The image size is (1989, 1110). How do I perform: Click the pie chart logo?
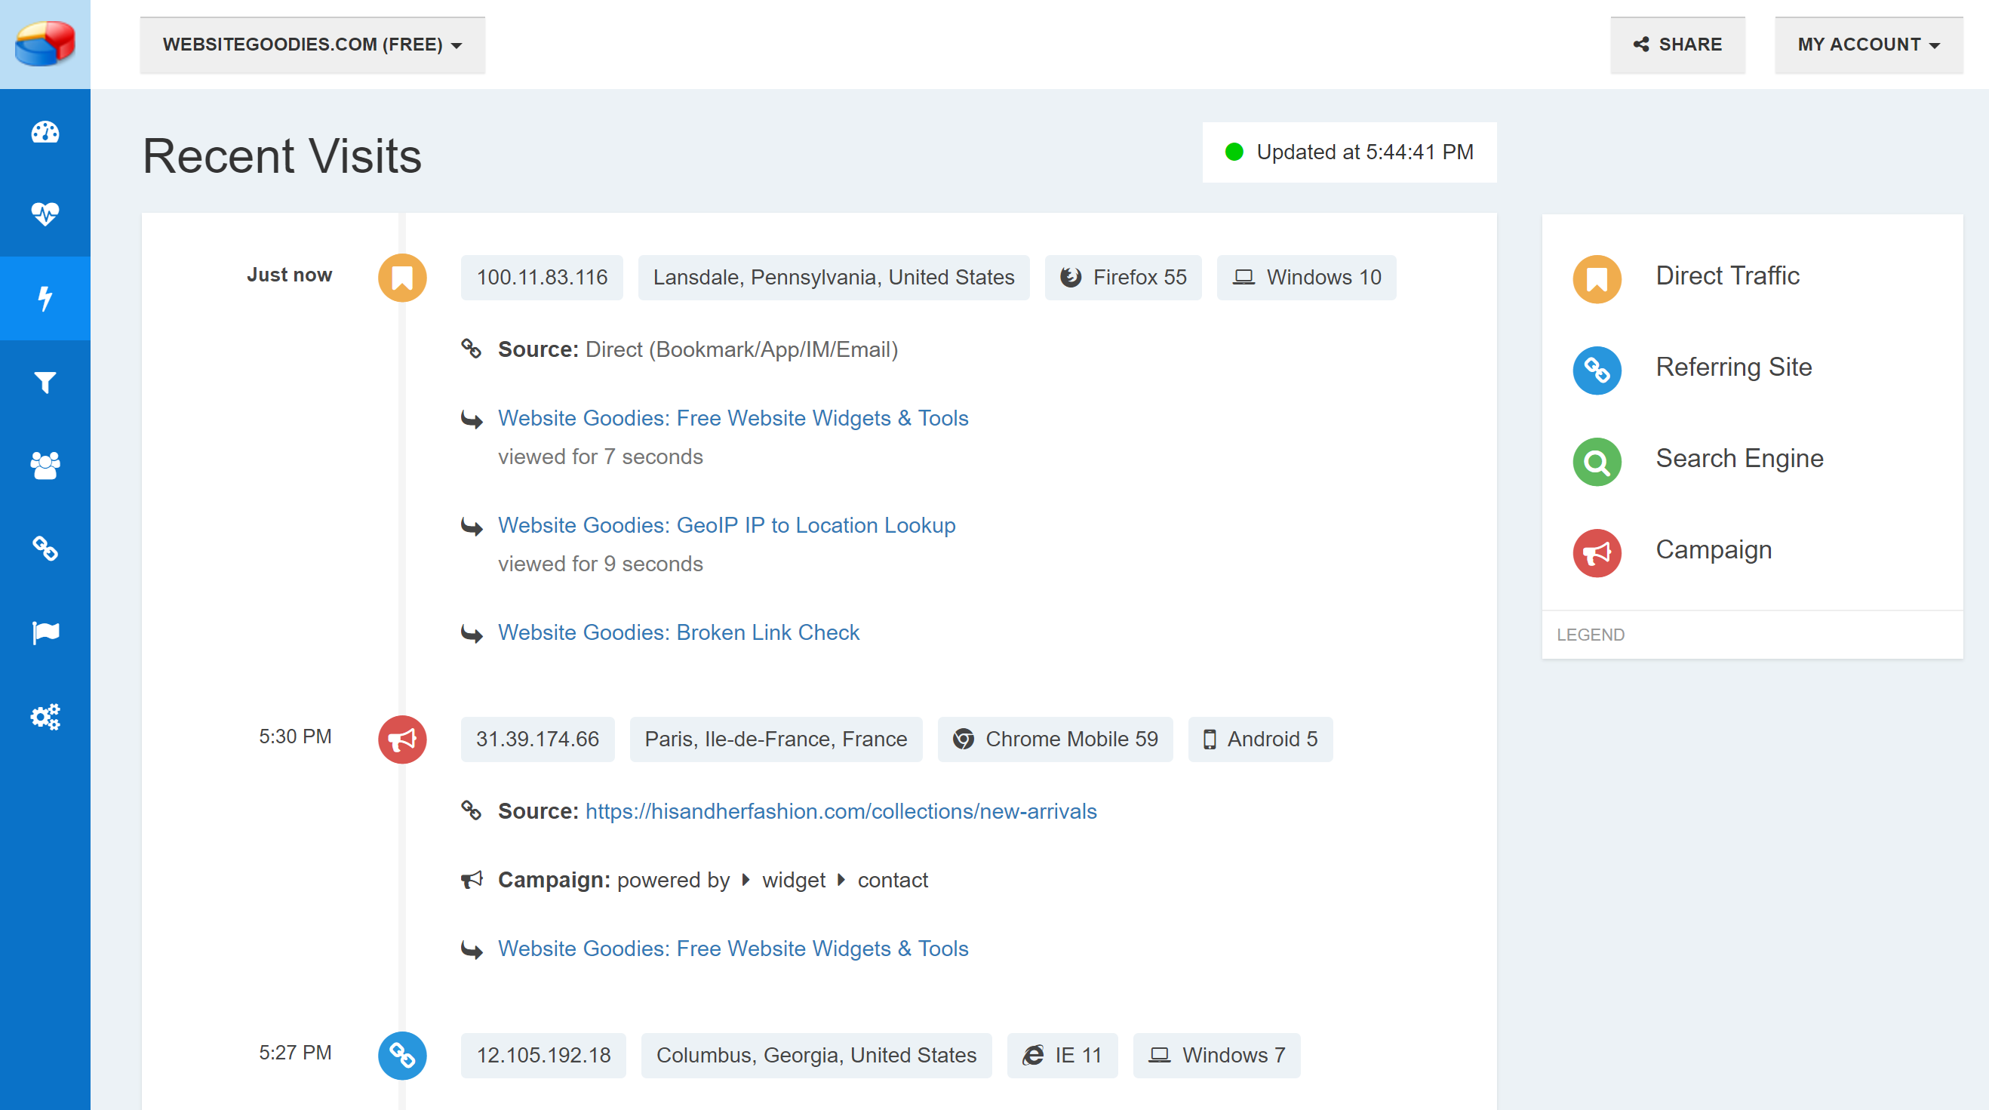pos(45,44)
